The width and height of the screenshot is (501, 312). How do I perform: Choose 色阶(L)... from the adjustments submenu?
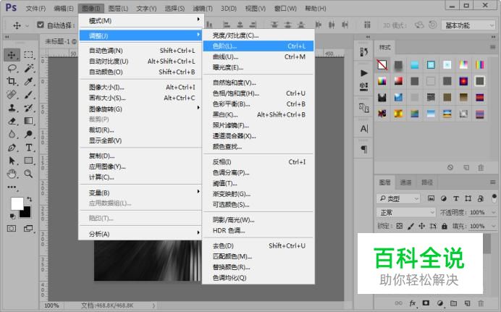click(258, 46)
